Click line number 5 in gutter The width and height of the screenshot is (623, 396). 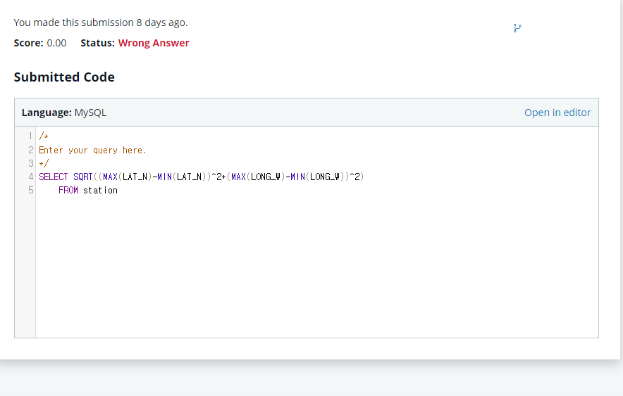pyautogui.click(x=30, y=191)
